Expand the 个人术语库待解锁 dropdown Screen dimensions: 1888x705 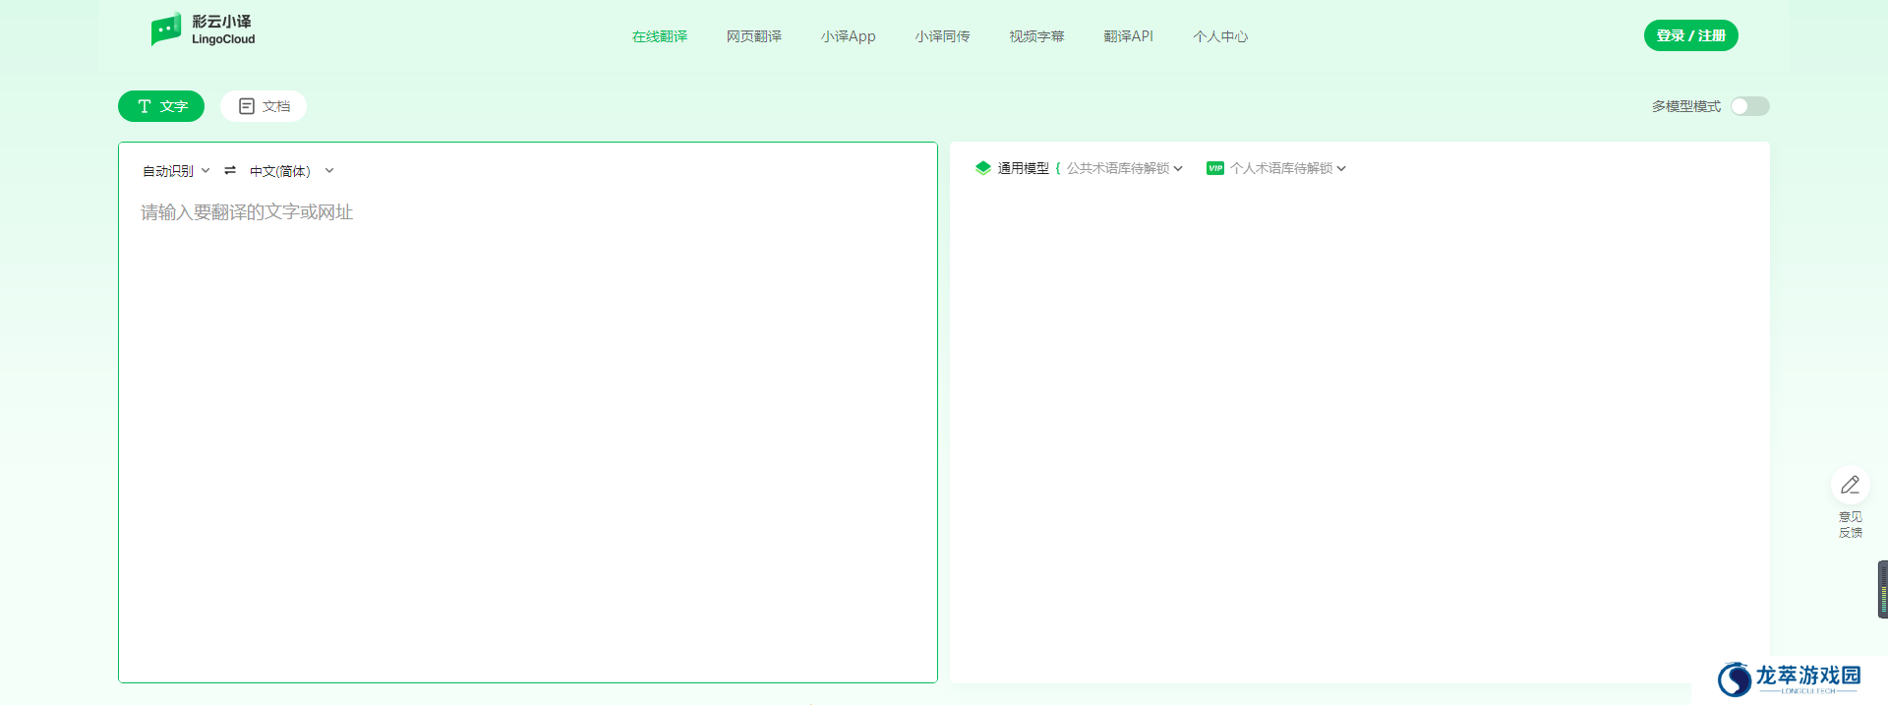[1287, 168]
